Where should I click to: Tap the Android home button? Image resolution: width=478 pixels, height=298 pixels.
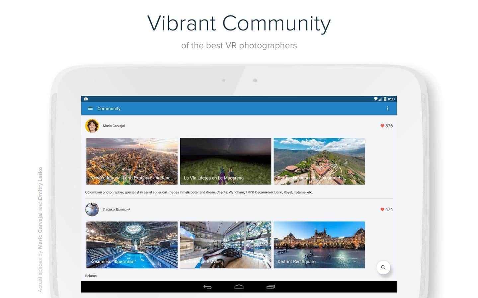pos(239,287)
